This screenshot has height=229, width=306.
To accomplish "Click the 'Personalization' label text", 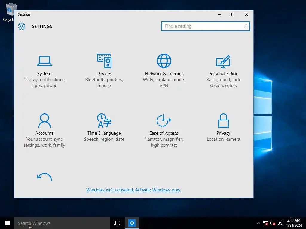I will coord(224,74).
